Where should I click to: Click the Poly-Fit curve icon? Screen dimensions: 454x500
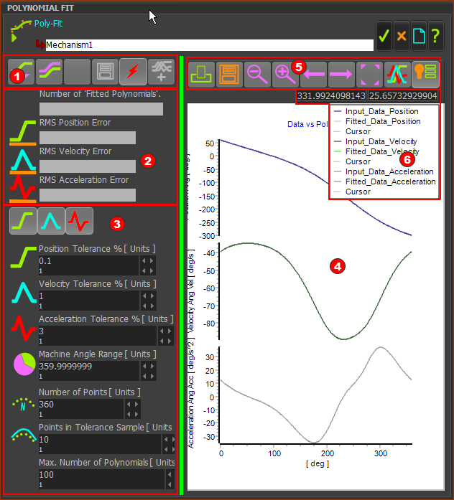click(20, 31)
